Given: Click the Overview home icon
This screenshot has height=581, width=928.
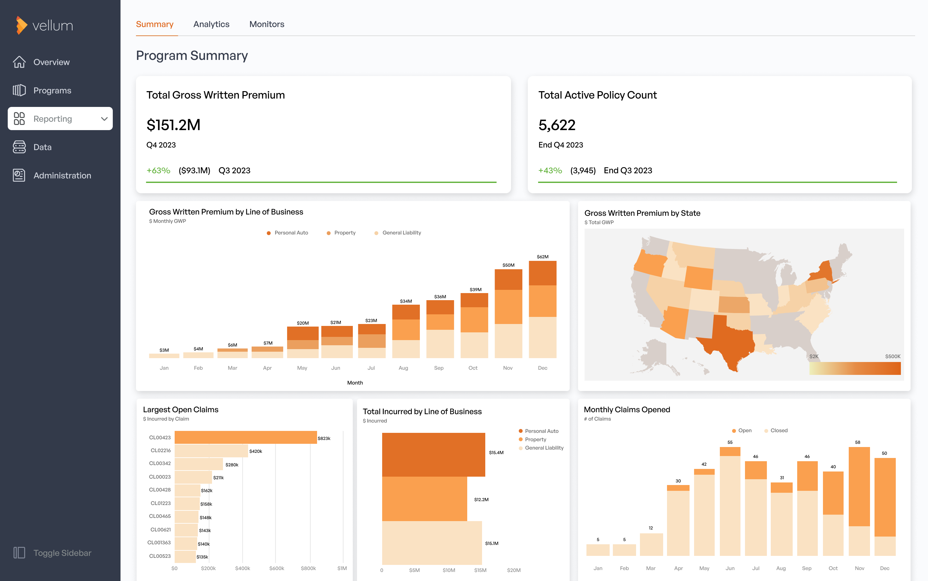Looking at the screenshot, I should pyautogui.click(x=19, y=62).
